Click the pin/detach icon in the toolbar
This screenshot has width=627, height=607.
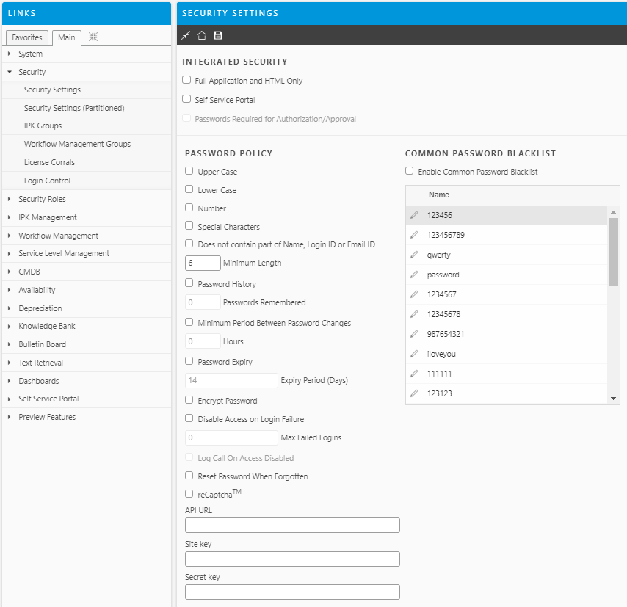pyautogui.click(x=185, y=34)
